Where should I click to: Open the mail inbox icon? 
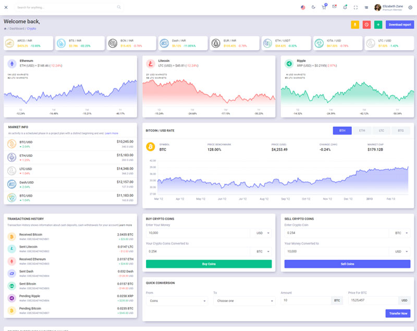coord(334,7)
